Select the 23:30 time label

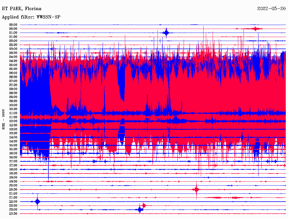(x=13, y=214)
